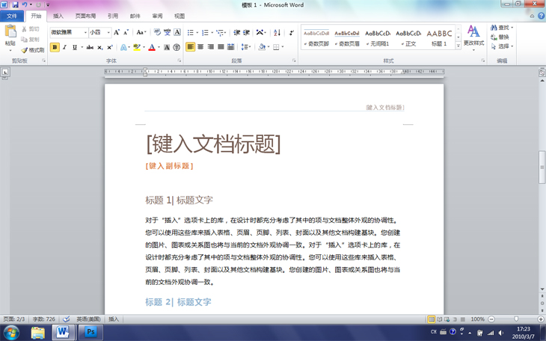
Task: Click the Clear Formatting icon
Action: tap(157, 32)
